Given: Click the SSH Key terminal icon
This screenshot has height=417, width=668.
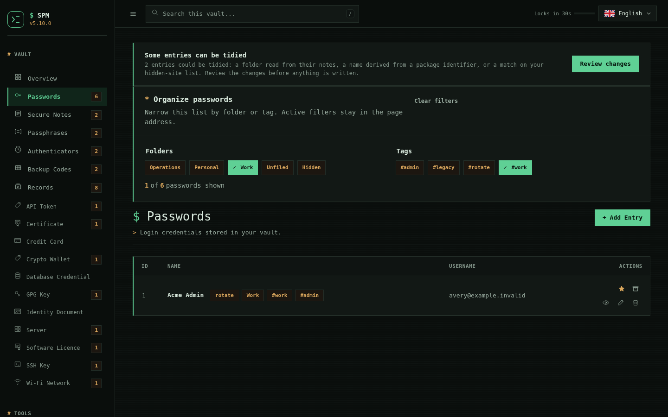Looking at the screenshot, I should [x=18, y=364].
